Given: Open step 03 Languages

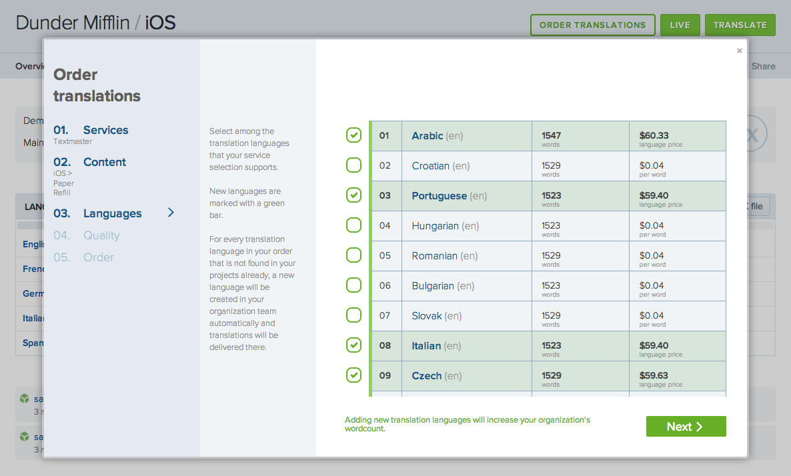Looking at the screenshot, I should [112, 213].
